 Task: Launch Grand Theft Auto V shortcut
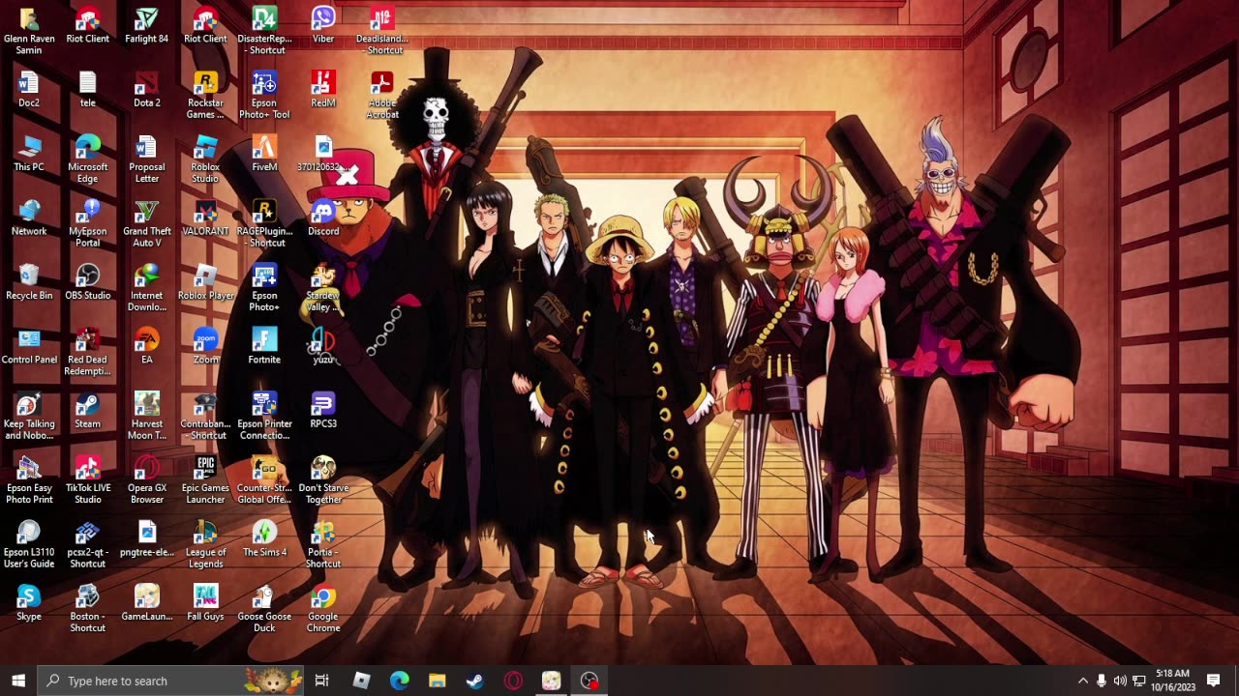point(147,223)
